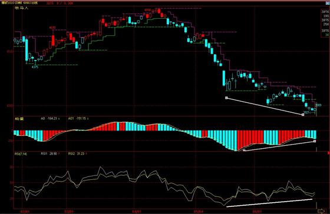Image resolution: width=330 pixels, height=214 pixels.
Task: Click the yellow indicator name left of AO
Action: pyautogui.click(x=19, y=119)
